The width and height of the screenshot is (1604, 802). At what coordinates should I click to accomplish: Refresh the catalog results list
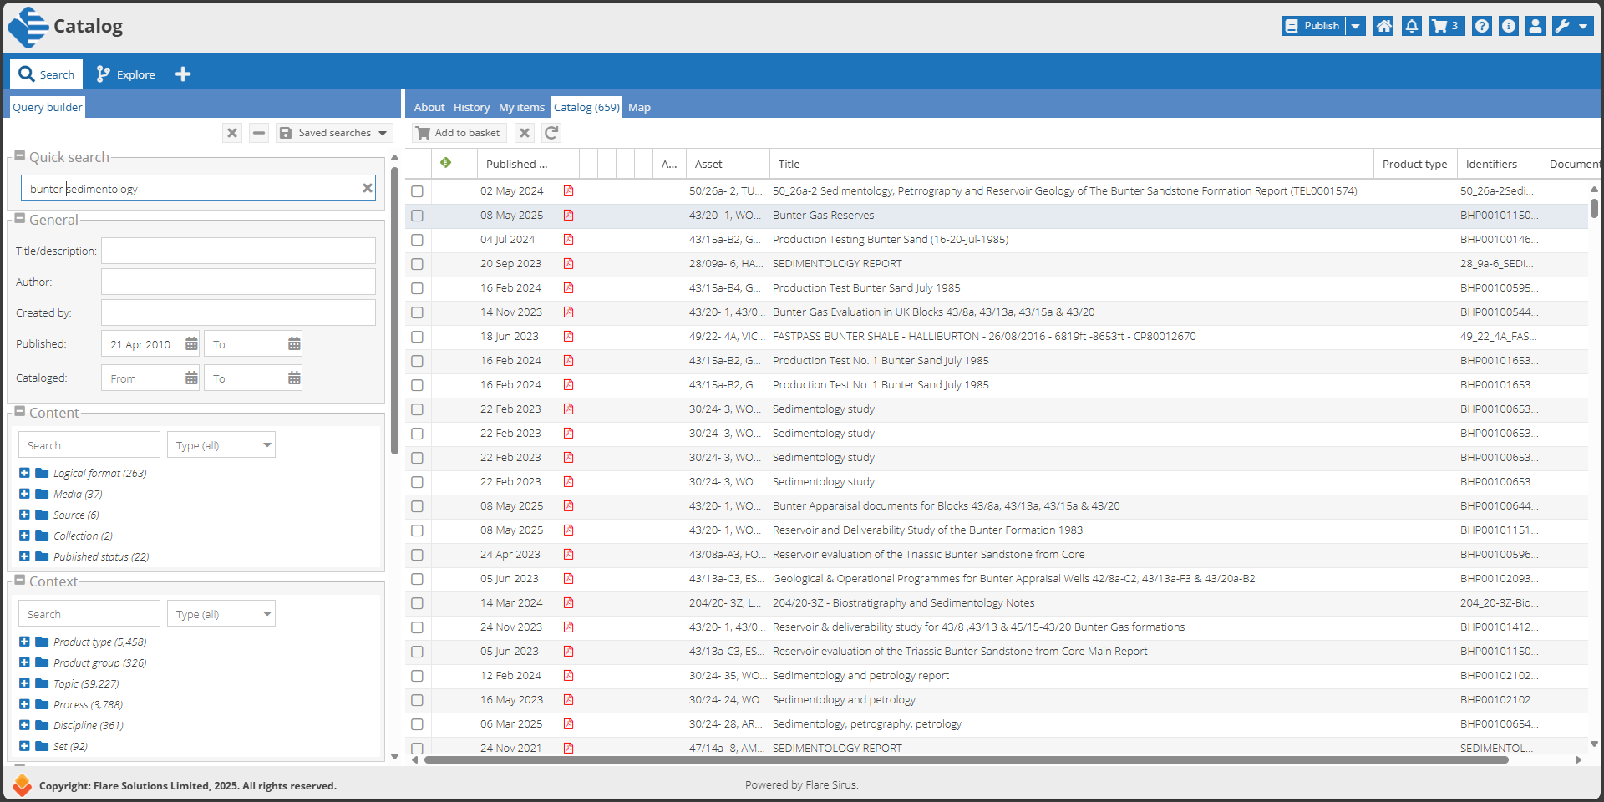click(551, 133)
